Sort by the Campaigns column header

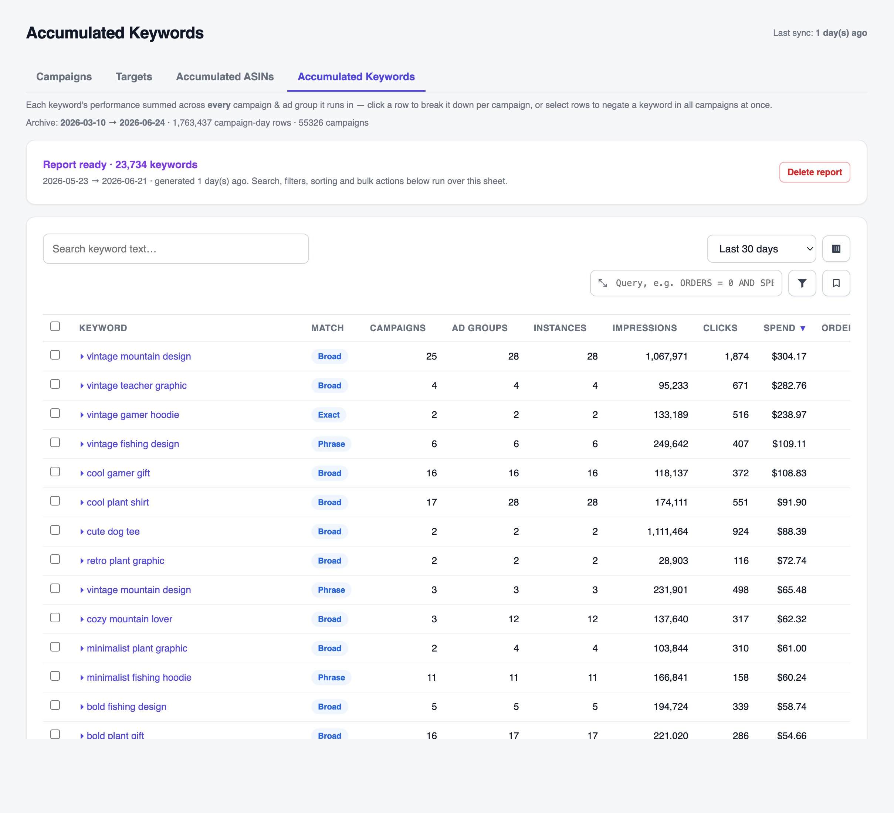click(x=397, y=328)
